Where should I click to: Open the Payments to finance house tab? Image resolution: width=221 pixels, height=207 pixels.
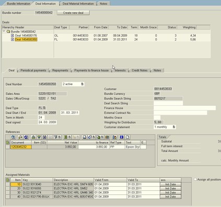pyautogui.click(x=91, y=70)
